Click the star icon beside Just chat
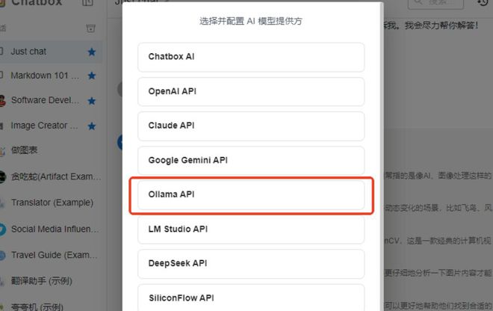 coord(91,52)
